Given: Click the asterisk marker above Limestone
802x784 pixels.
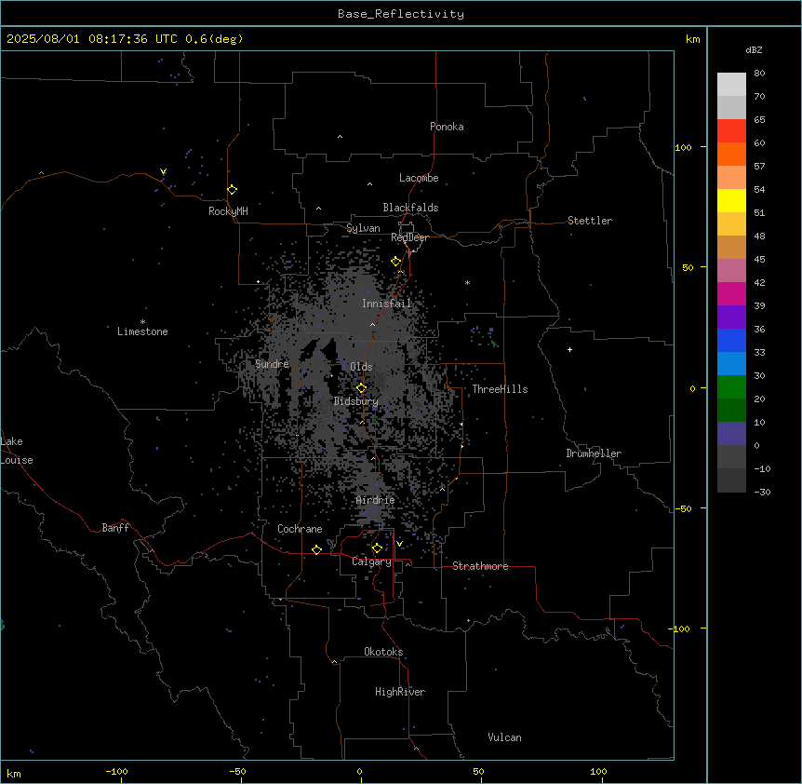Looking at the screenshot, I should pyautogui.click(x=142, y=322).
